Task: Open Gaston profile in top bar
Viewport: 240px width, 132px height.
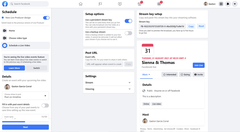Action: 210,4
